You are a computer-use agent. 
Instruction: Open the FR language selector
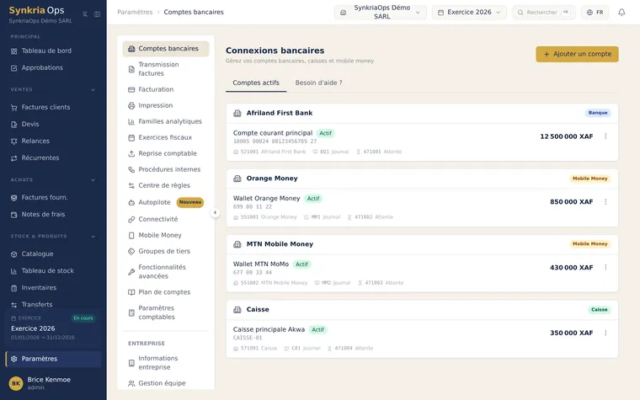[595, 13]
